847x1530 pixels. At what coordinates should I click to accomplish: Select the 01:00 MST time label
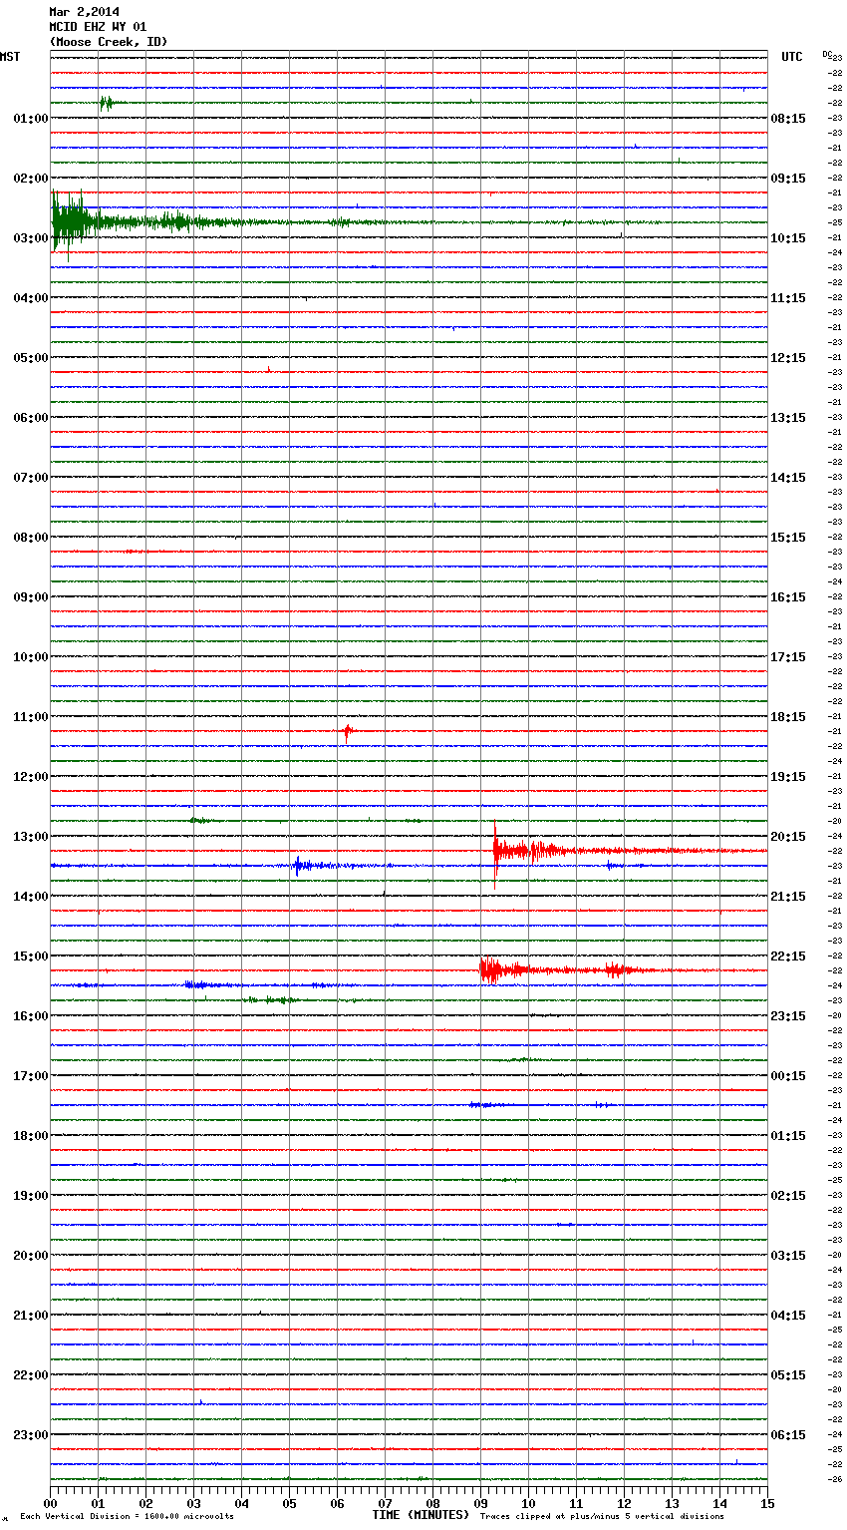30,119
